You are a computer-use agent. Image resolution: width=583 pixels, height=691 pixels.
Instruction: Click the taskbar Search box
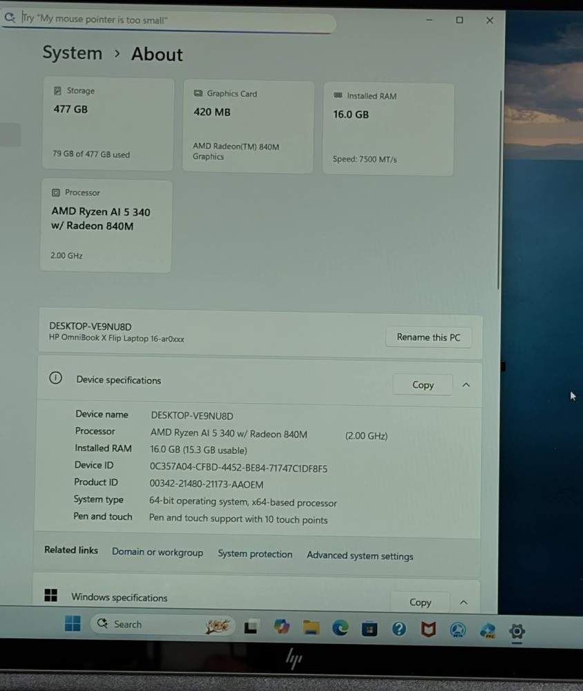(162, 625)
